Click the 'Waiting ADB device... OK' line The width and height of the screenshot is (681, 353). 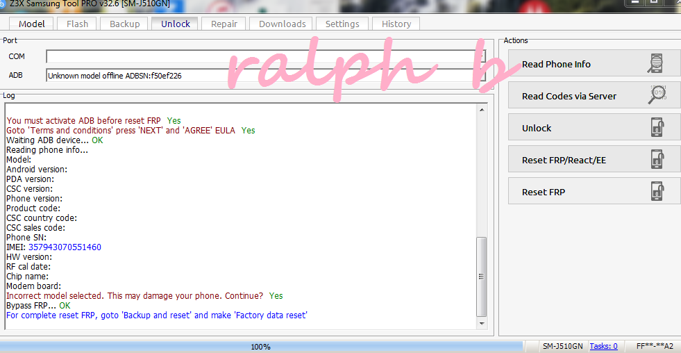pos(55,140)
